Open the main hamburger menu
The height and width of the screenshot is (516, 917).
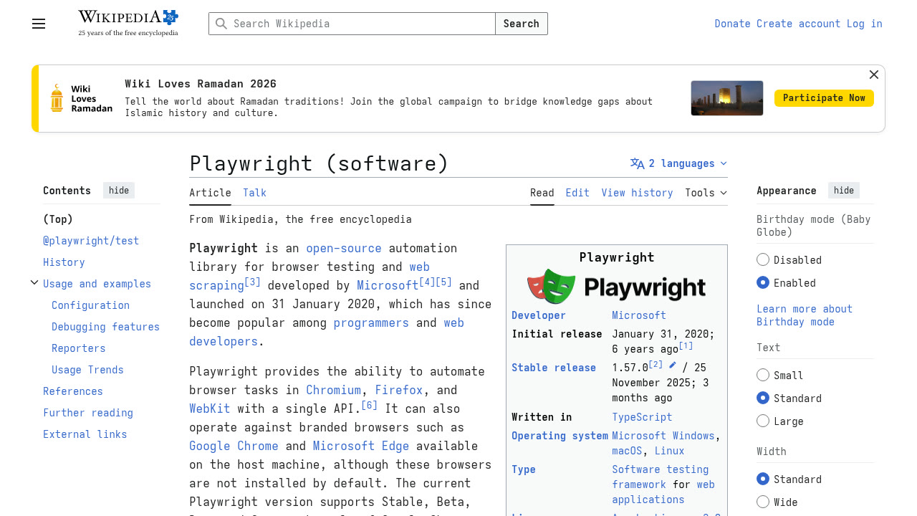coord(38,24)
